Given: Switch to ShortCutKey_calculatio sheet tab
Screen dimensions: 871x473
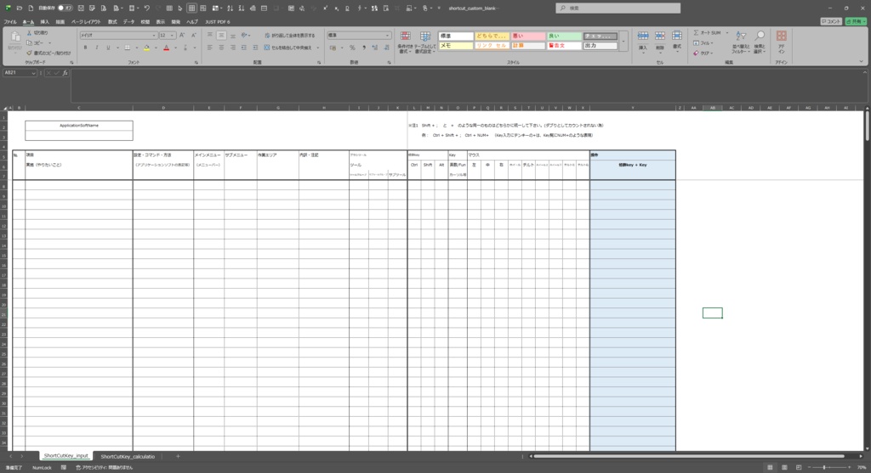Looking at the screenshot, I should (128, 456).
